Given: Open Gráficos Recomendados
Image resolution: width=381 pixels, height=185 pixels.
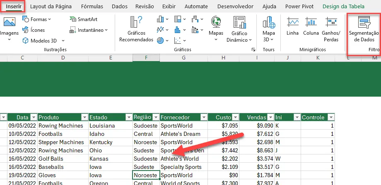Looking at the screenshot, I should pyautogui.click(x=136, y=29).
